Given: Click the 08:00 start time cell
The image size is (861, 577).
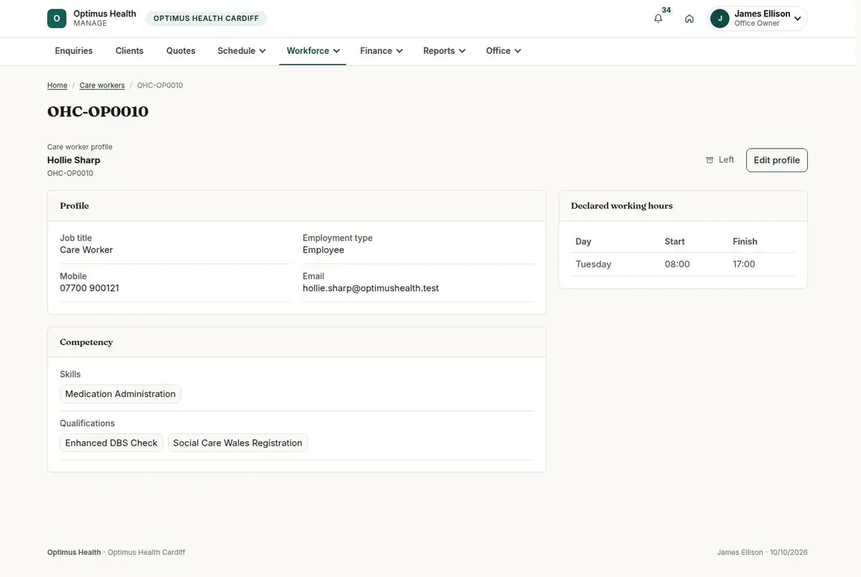Looking at the screenshot, I should click(677, 264).
